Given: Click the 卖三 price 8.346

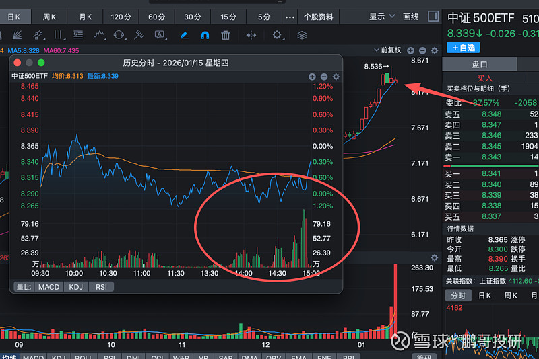Looking at the screenshot, I should click(492, 135).
